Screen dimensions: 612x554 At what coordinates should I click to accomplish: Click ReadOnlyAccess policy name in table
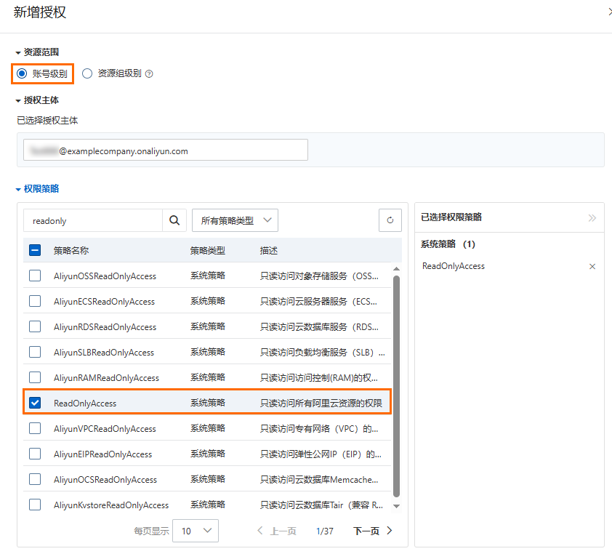tap(85, 403)
